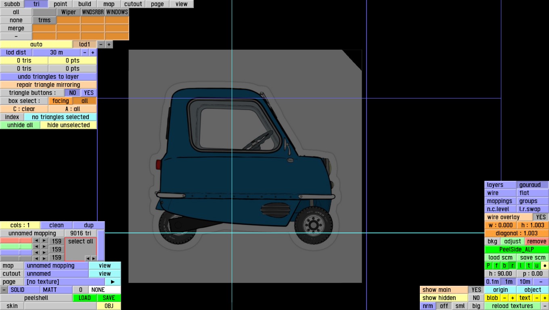The width and height of the screenshot is (549, 310).
Task: Switch to the build tab
Action: coord(85,4)
